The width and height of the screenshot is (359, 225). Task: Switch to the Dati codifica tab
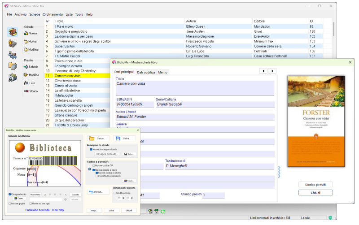[146, 72]
